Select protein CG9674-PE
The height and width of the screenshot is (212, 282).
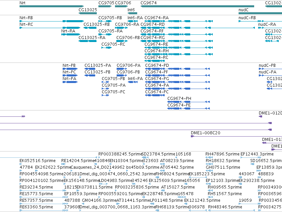click(189, 108)
